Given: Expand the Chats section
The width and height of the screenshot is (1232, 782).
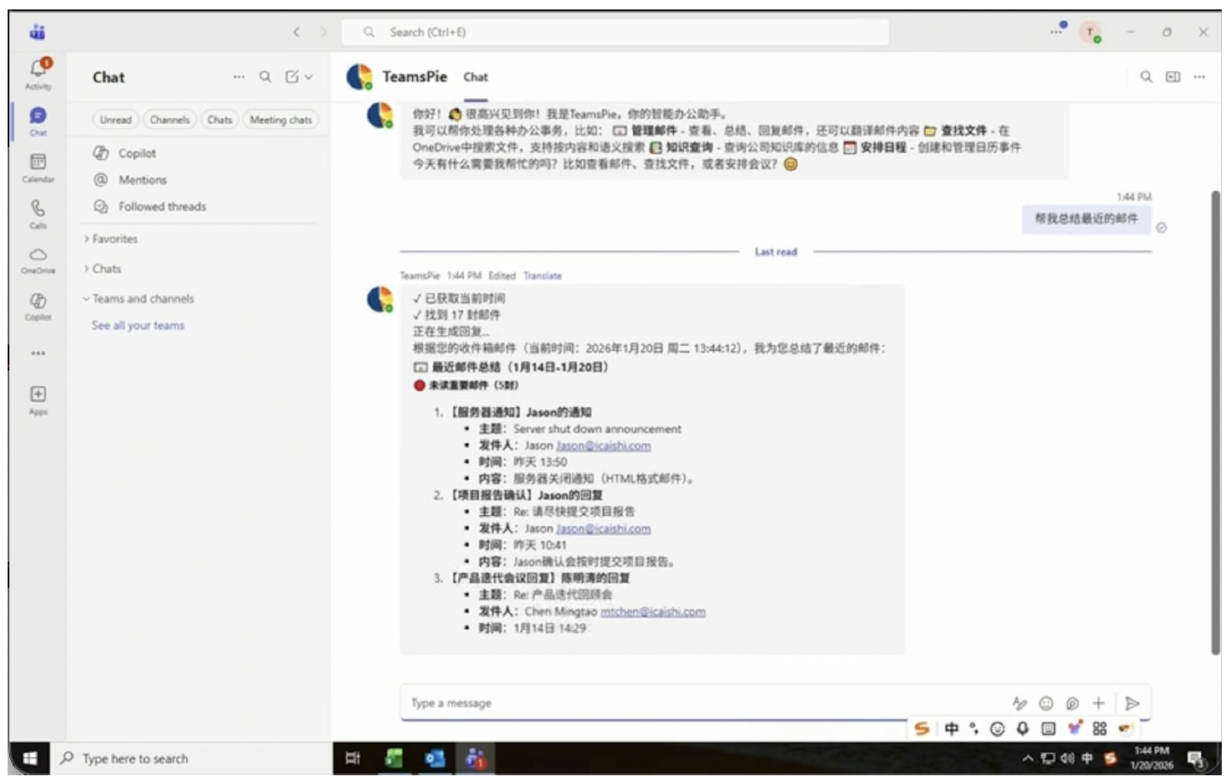Looking at the screenshot, I should coord(106,269).
